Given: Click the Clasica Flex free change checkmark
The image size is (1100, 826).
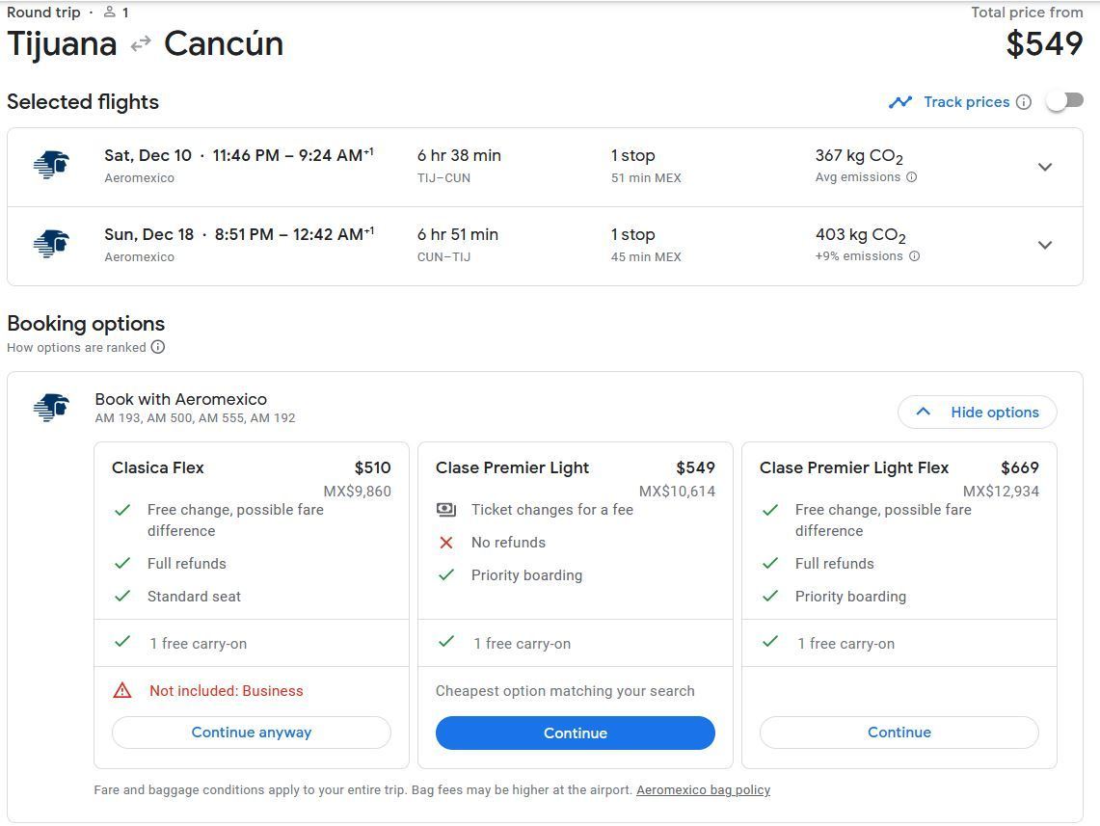Looking at the screenshot, I should pos(122,510).
